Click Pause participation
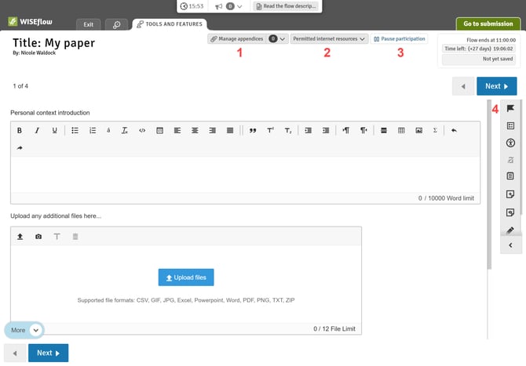 (399, 39)
